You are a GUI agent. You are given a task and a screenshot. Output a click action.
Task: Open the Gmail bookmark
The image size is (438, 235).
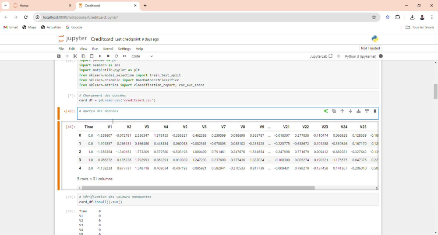(11, 27)
